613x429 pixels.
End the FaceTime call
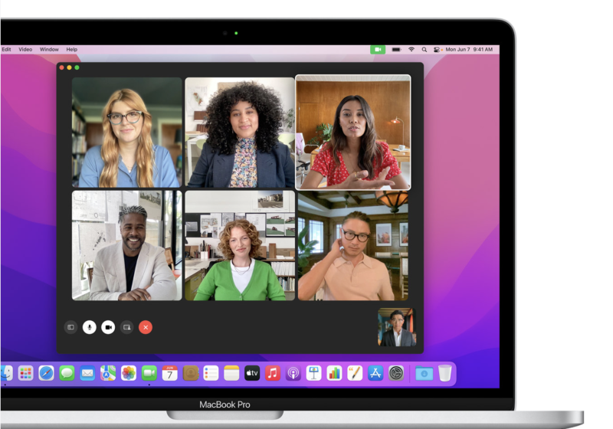(x=146, y=327)
